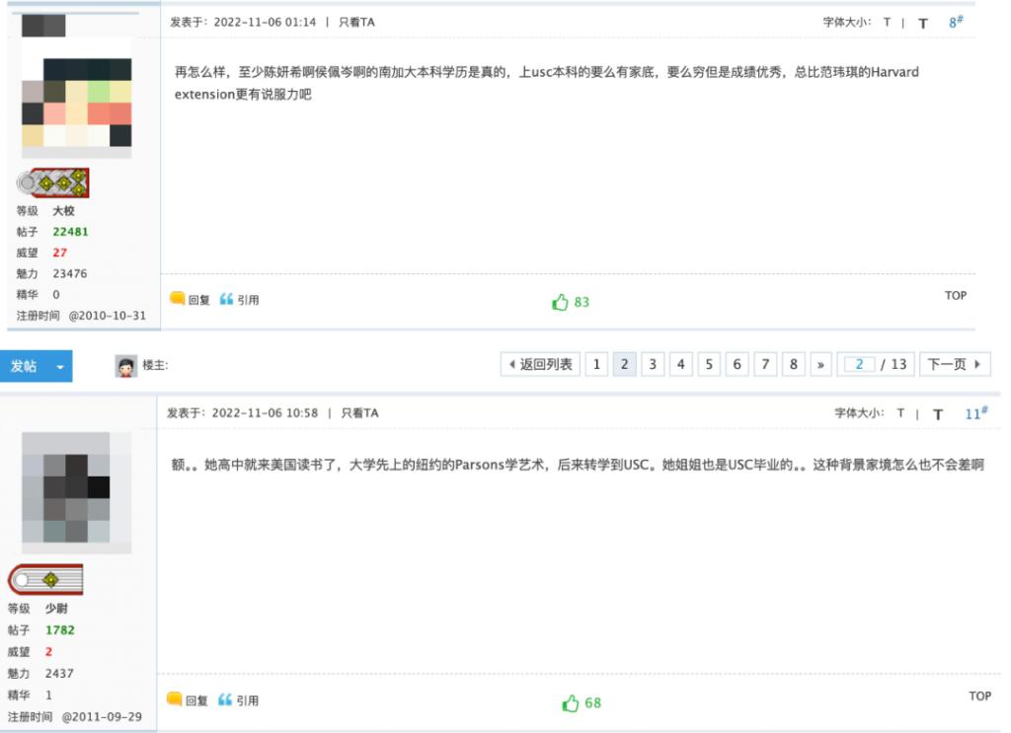The height and width of the screenshot is (733, 1011).
Task: Go to page 1
Action: 596,365
